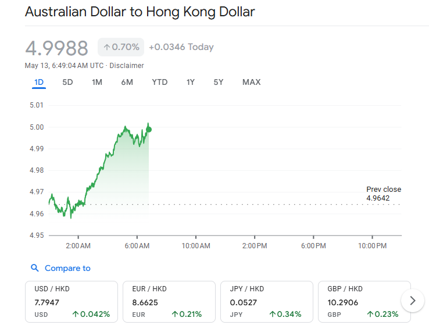The image size is (429, 325).
Task: Switch to the 5D time range
Action: coord(67,82)
